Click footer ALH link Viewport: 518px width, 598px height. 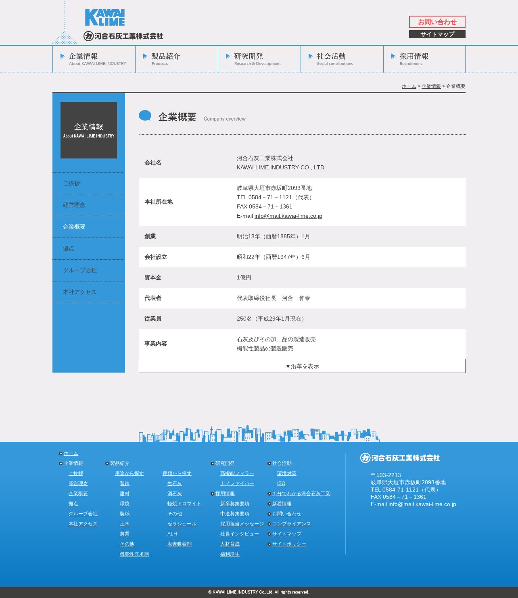[x=172, y=534]
